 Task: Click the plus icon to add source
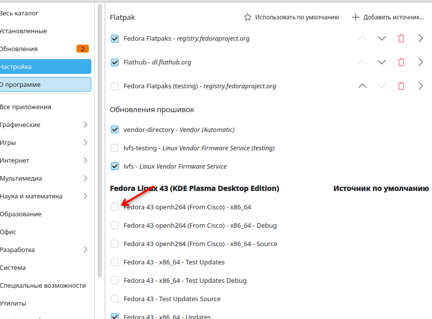point(356,17)
